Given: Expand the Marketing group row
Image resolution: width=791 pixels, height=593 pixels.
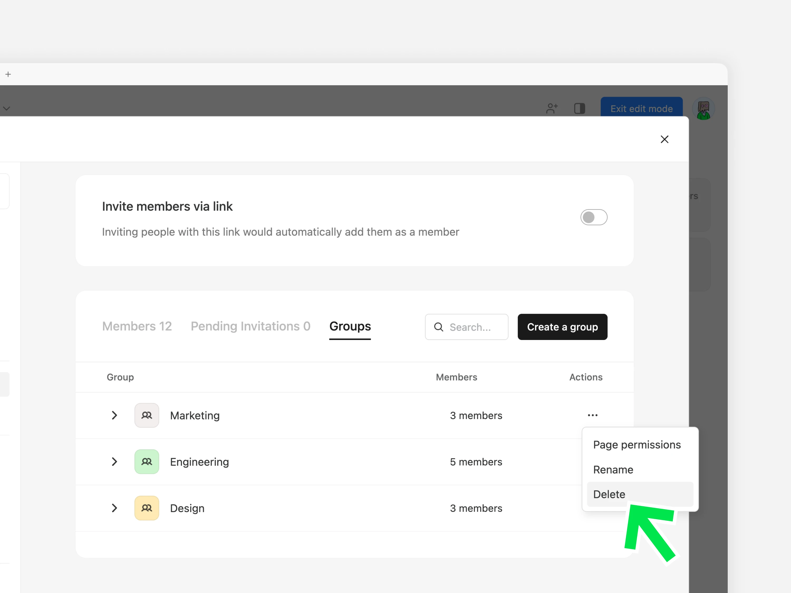Looking at the screenshot, I should click(x=114, y=415).
